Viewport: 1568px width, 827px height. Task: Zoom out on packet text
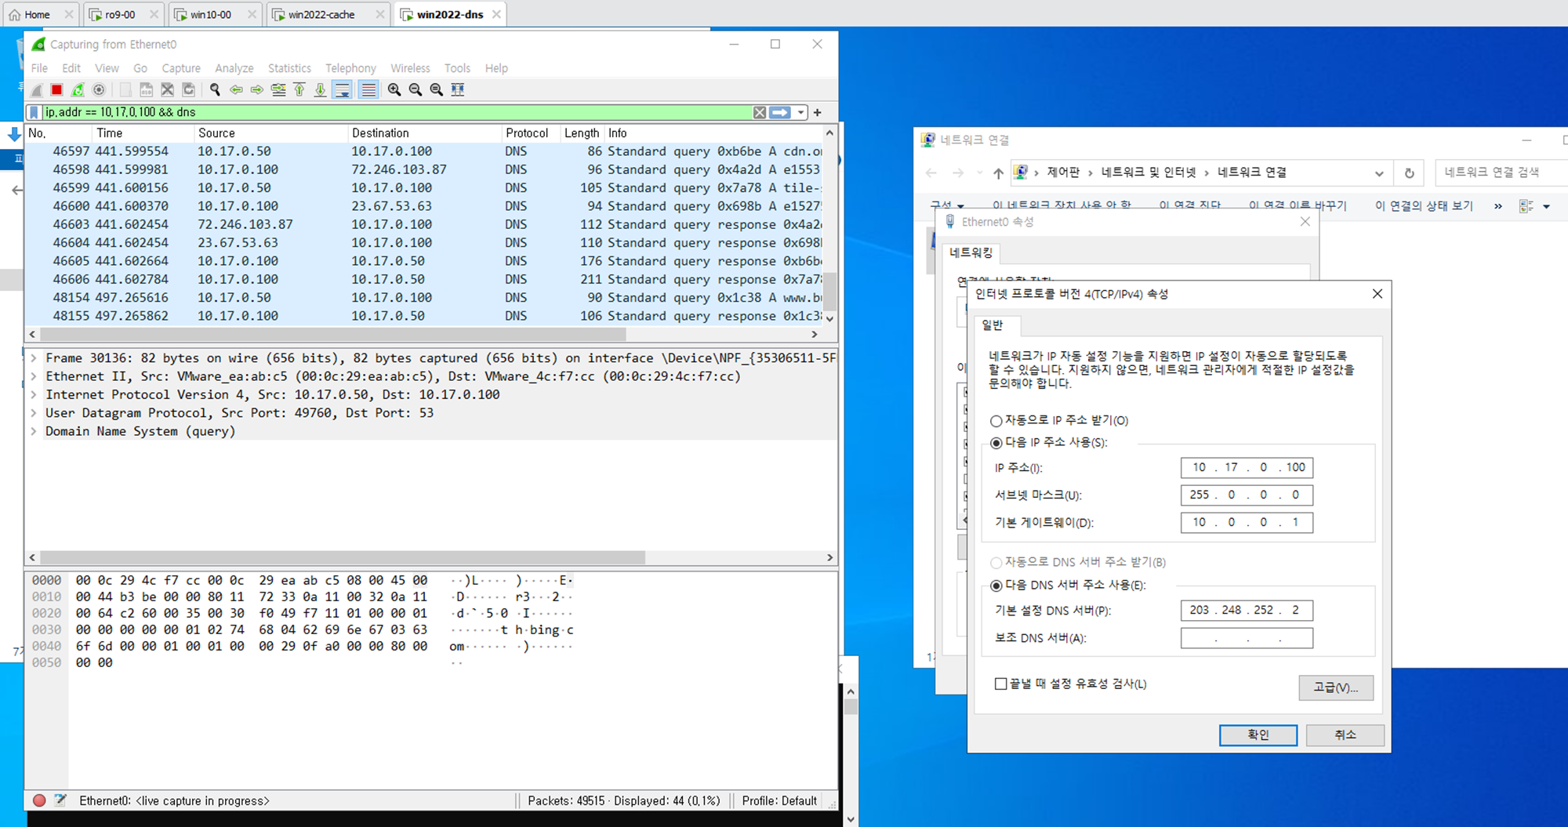pos(416,90)
